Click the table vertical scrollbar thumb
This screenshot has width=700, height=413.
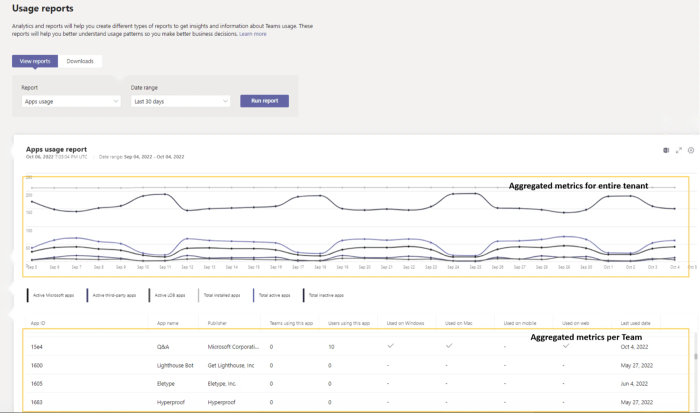695,356
